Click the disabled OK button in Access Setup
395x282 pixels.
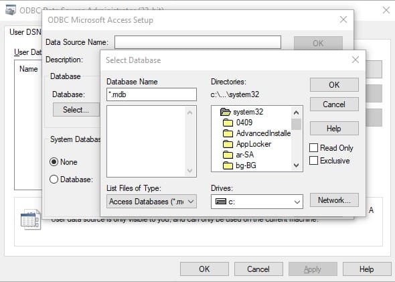click(318, 43)
